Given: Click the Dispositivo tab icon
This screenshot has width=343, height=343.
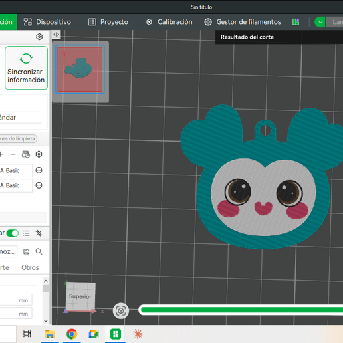Looking at the screenshot, I should coord(28,22).
